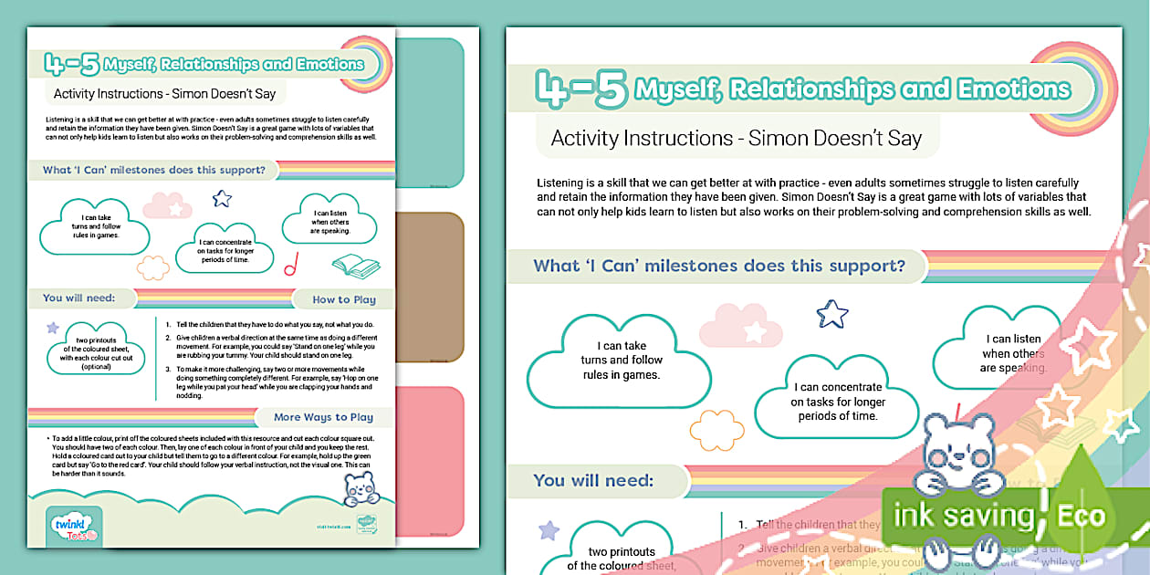Image resolution: width=1150 pixels, height=575 pixels.
Task: Click the red music note on the small page
Action: 292,265
